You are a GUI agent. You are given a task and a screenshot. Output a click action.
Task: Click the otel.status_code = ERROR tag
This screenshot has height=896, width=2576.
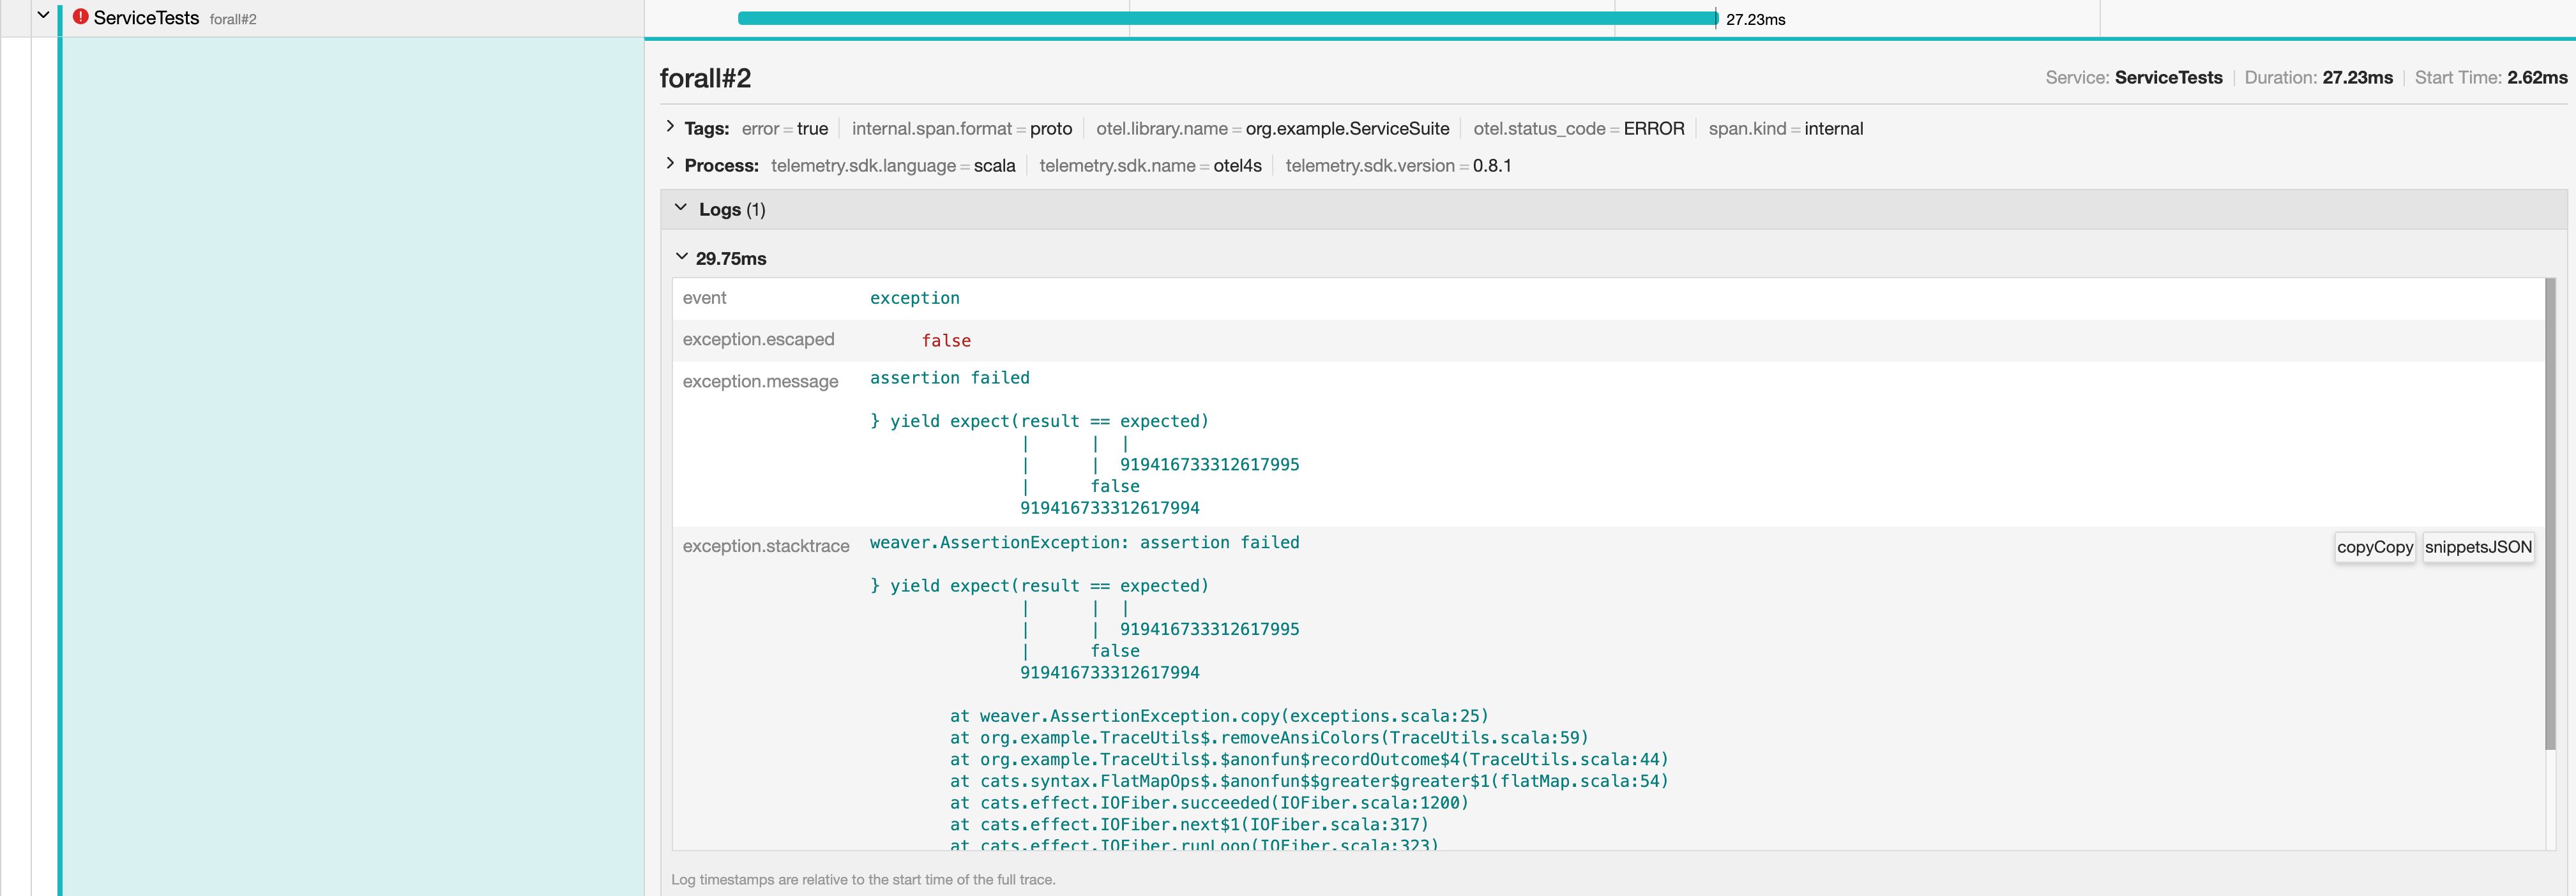[x=1579, y=129]
